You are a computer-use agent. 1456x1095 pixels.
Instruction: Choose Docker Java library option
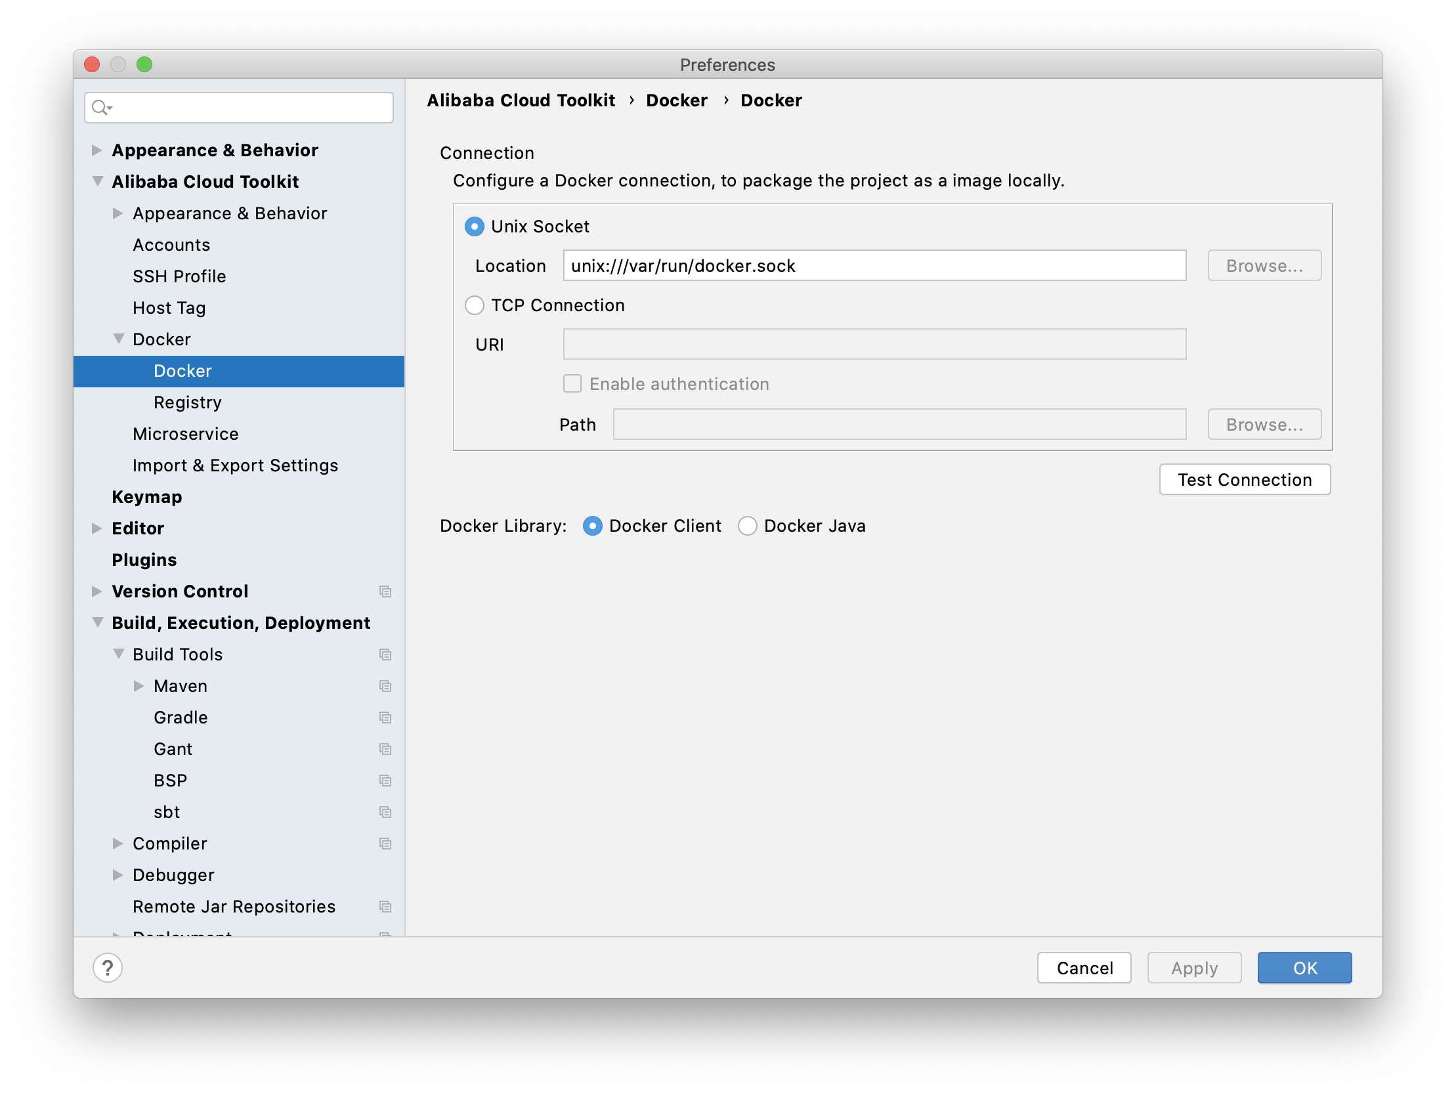(x=747, y=526)
